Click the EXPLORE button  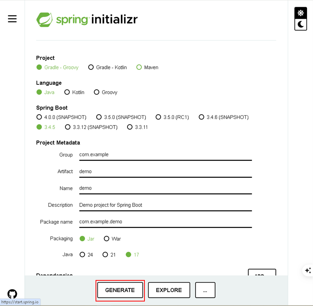[x=169, y=290]
